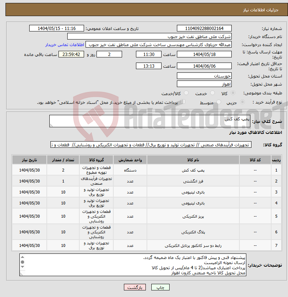Select the خدمت radio button
Screen dimensions: 288x297
[x=212, y=93]
